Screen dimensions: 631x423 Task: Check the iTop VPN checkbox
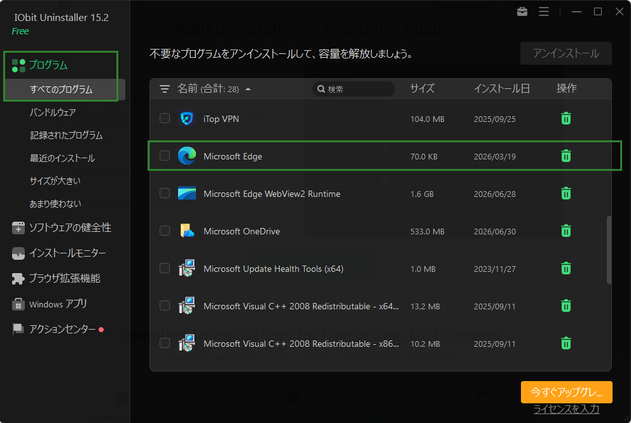click(x=165, y=118)
